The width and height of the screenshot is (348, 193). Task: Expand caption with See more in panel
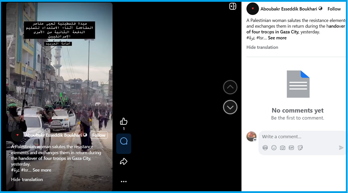tap(277, 38)
